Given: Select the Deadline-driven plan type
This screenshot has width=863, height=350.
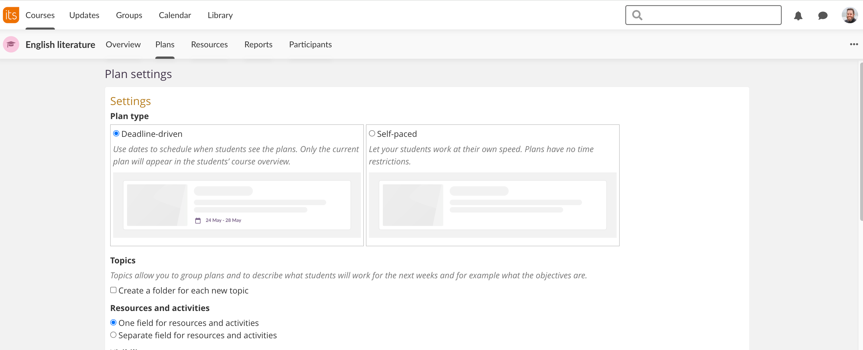Looking at the screenshot, I should (116, 134).
